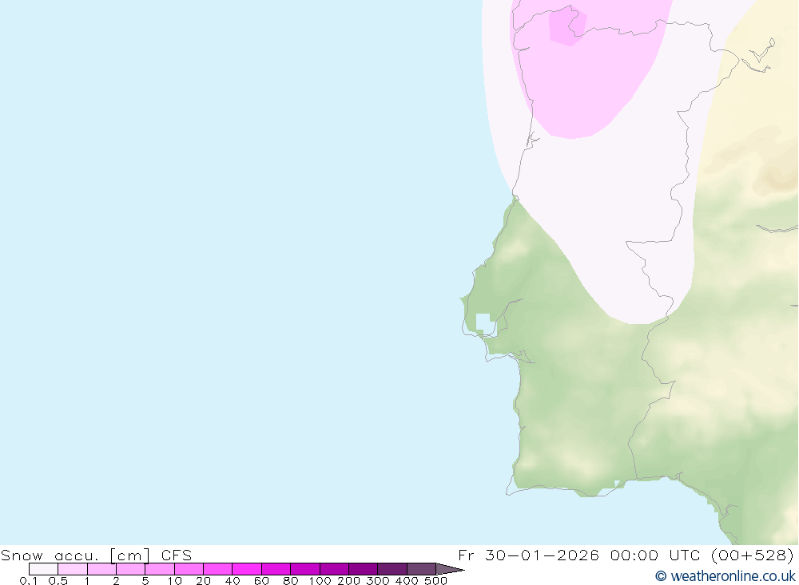Image resolution: width=799 pixels, height=585 pixels.
Task: Click the legend label '400'
Action: 407,580
